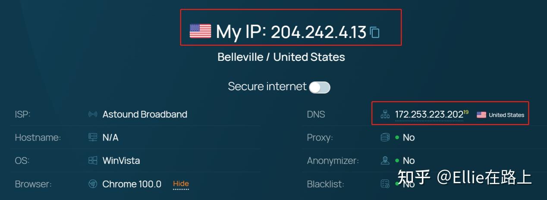Click the DNS network icon
This screenshot has height=200, width=547.
[x=385, y=115]
